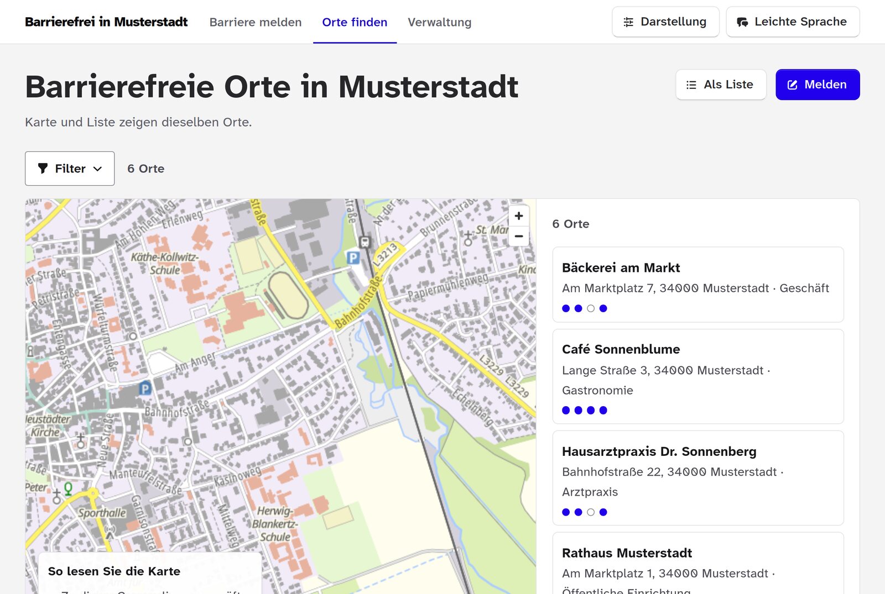Click the list icon in Als Liste
The height and width of the screenshot is (594, 885).
coord(691,85)
